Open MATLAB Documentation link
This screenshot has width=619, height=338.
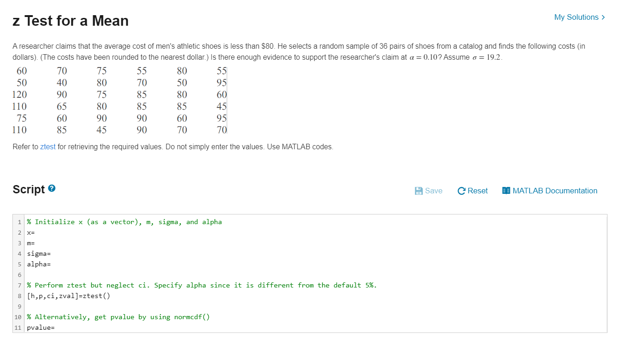(x=555, y=191)
